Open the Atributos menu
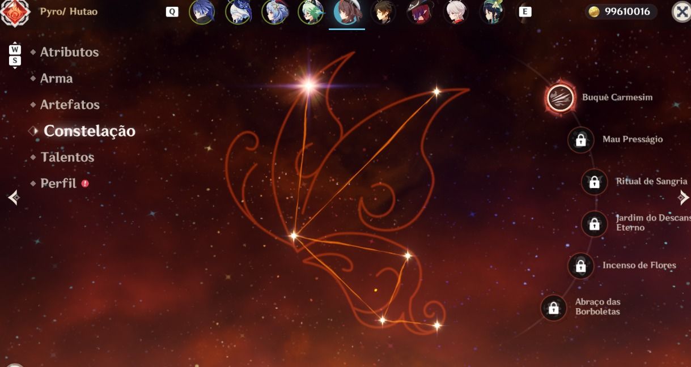 (x=69, y=52)
